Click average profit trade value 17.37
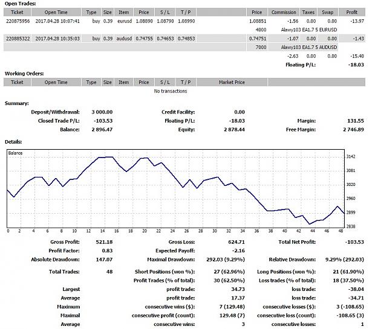Screen dimensions: 378x329 click(238, 298)
